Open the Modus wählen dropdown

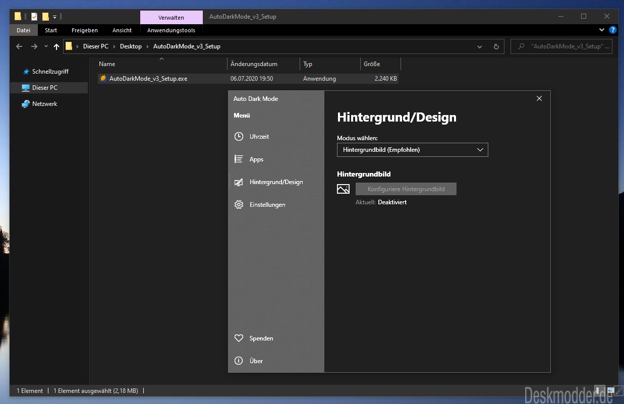(x=413, y=150)
